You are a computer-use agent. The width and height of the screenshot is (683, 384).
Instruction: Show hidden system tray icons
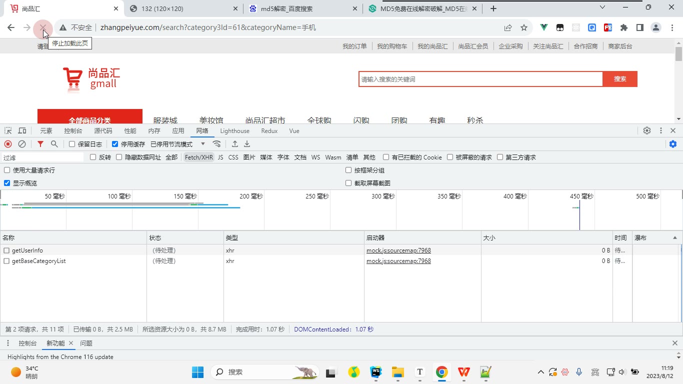tap(540, 372)
